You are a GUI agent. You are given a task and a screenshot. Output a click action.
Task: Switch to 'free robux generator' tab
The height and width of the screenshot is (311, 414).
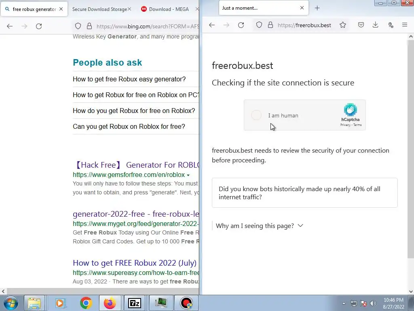(34, 9)
